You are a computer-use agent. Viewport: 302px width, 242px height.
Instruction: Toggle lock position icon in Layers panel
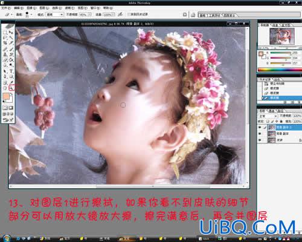click(x=277, y=121)
